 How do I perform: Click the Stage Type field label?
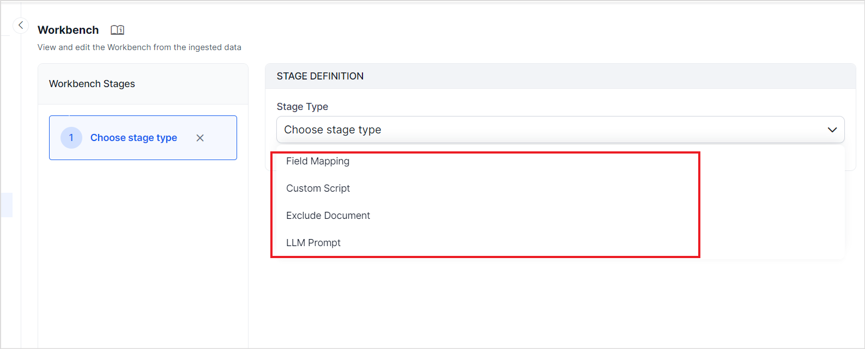pos(303,107)
